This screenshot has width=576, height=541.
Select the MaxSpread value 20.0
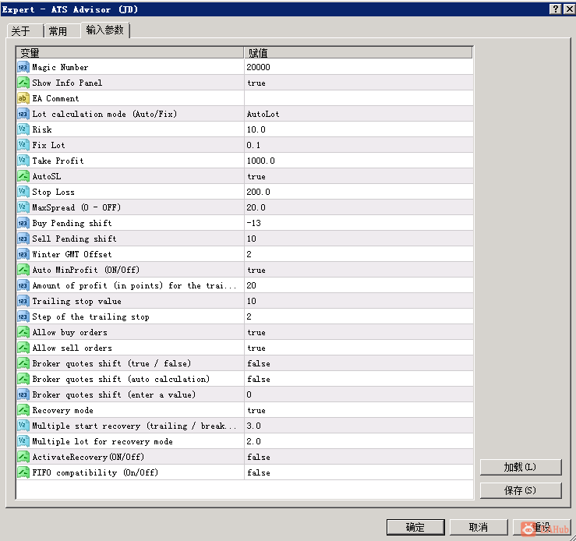coord(359,207)
